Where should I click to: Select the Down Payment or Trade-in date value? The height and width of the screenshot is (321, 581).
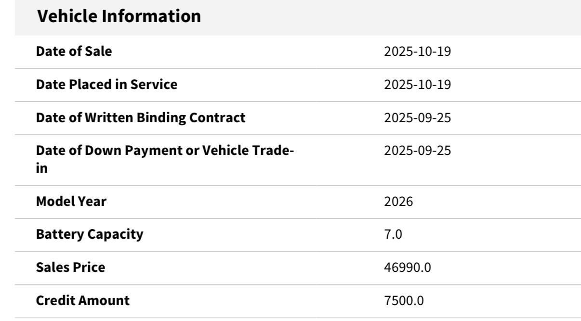[417, 151]
